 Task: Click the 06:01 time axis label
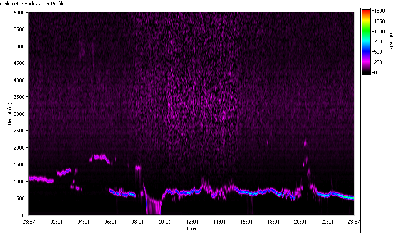pyautogui.click(x=110, y=222)
